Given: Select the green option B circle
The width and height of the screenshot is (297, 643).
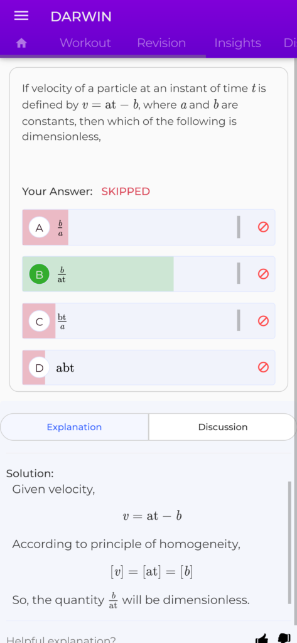Looking at the screenshot, I should point(40,274).
